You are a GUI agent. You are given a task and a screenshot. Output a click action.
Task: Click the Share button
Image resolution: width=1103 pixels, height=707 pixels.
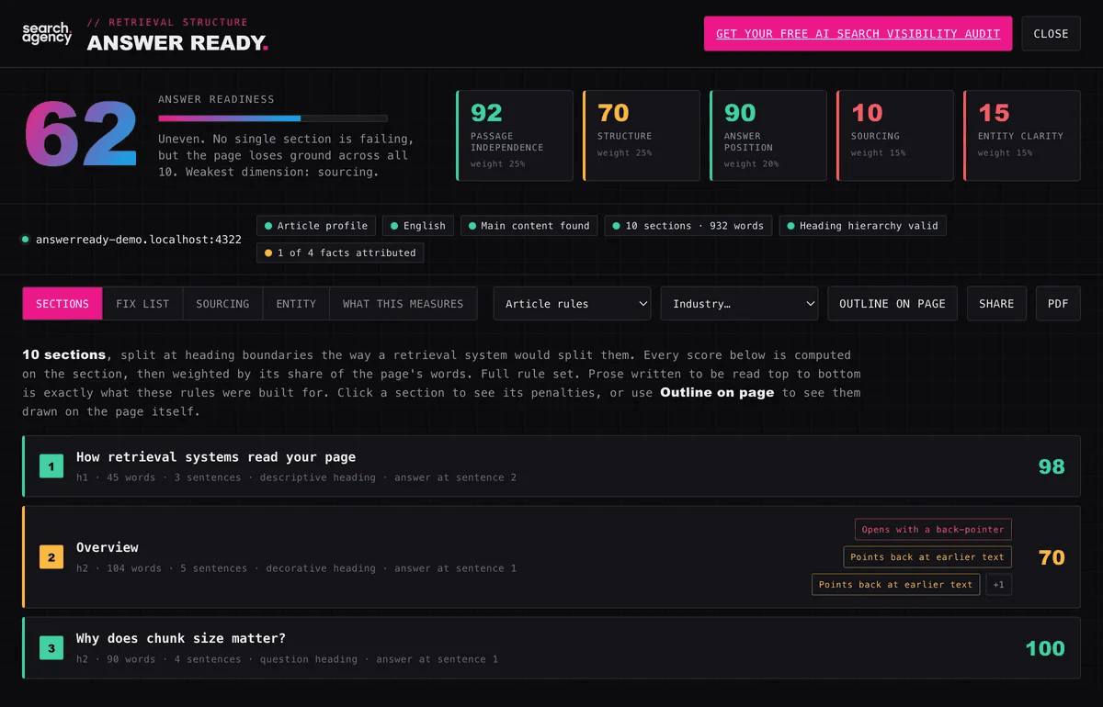pos(996,304)
